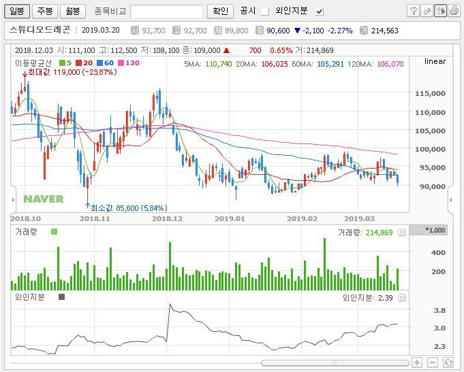Screen dimensions: 464x372
Task: Switch to the 일봉 daily chart tab
Action: click(x=17, y=12)
